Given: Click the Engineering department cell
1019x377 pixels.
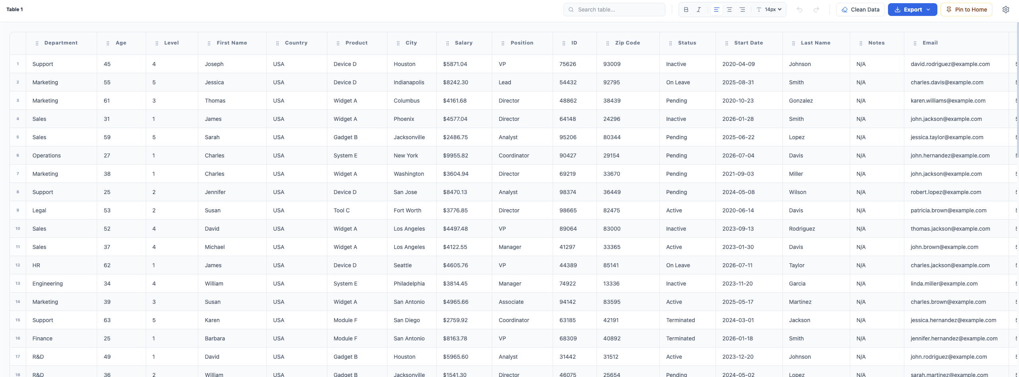Looking at the screenshot, I should tap(61, 284).
